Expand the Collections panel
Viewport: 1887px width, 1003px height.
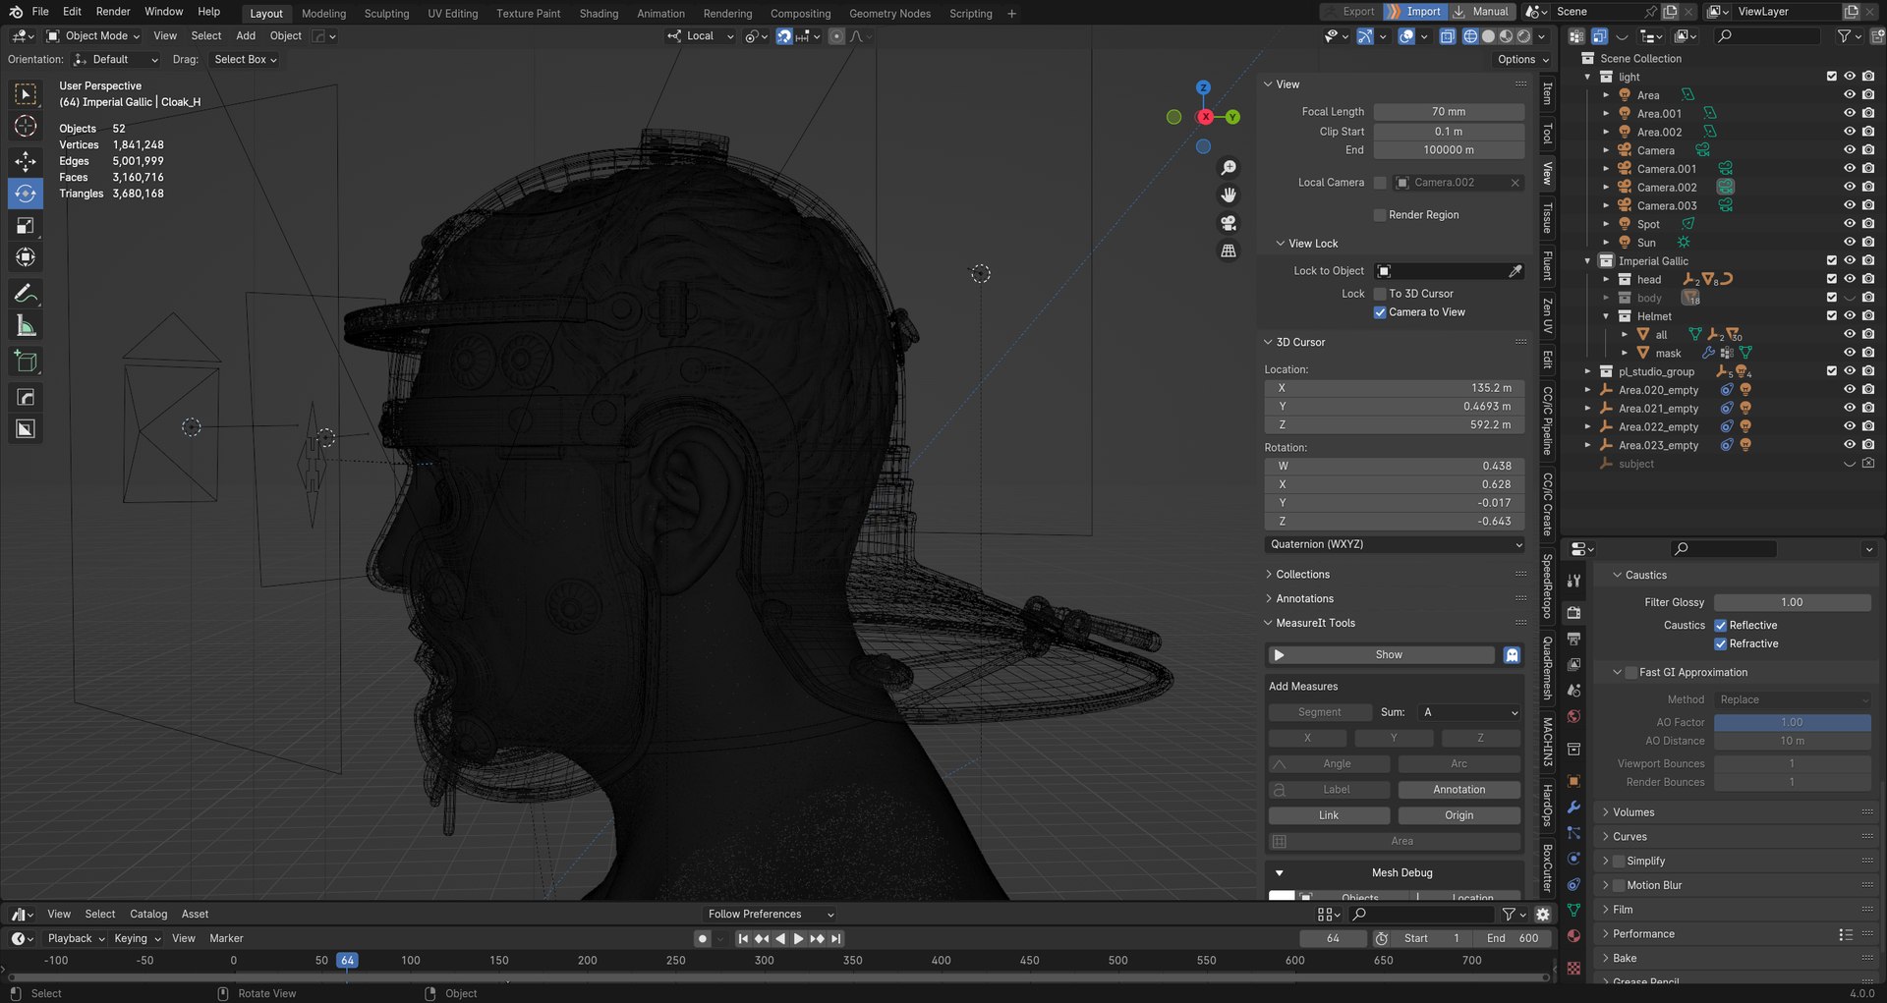coord(1302,575)
